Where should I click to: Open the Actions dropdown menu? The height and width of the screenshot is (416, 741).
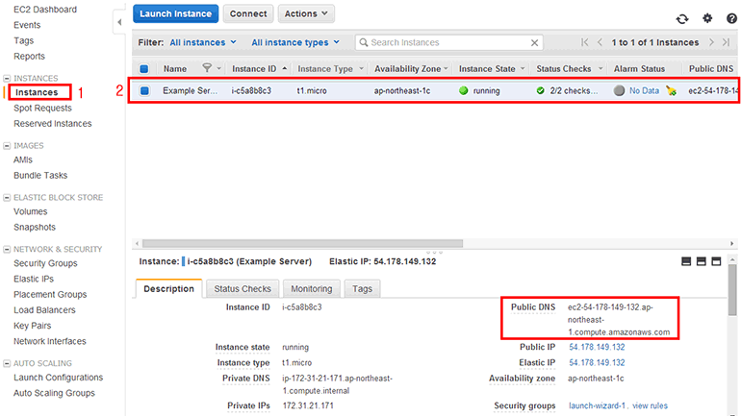[x=306, y=14]
